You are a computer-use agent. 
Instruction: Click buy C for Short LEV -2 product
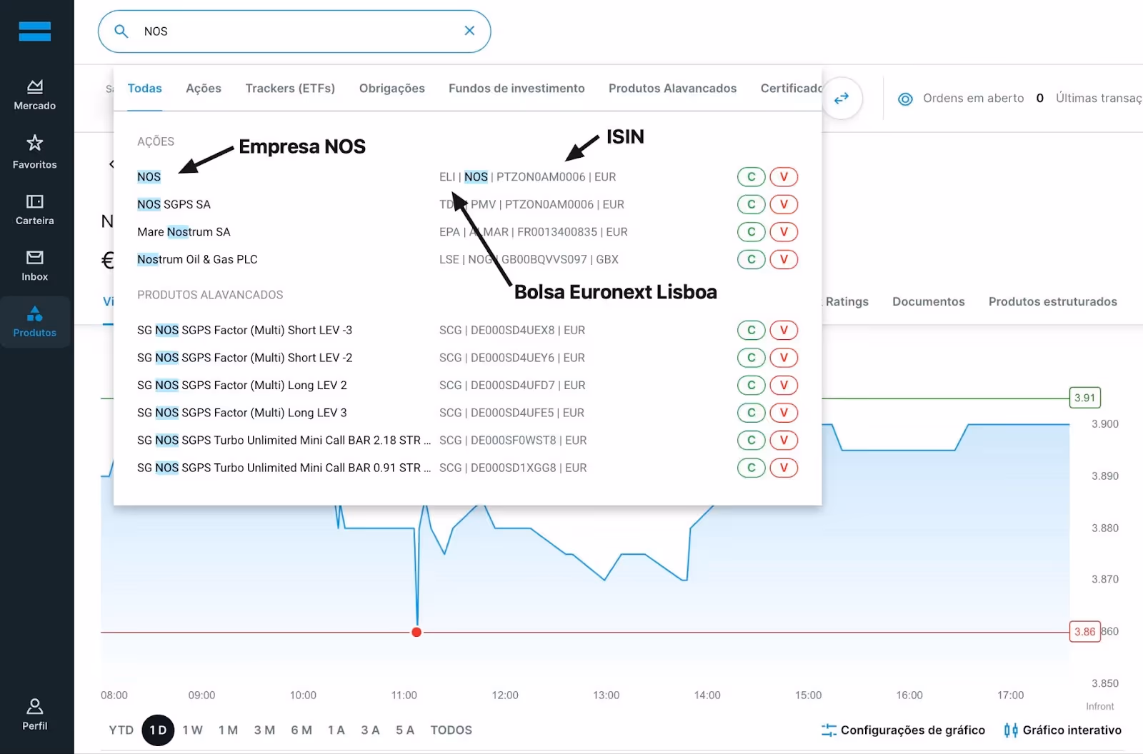click(751, 358)
